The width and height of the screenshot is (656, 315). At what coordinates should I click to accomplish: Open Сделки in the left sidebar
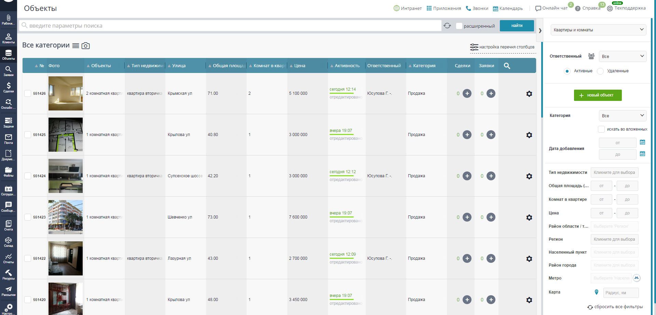(x=9, y=88)
